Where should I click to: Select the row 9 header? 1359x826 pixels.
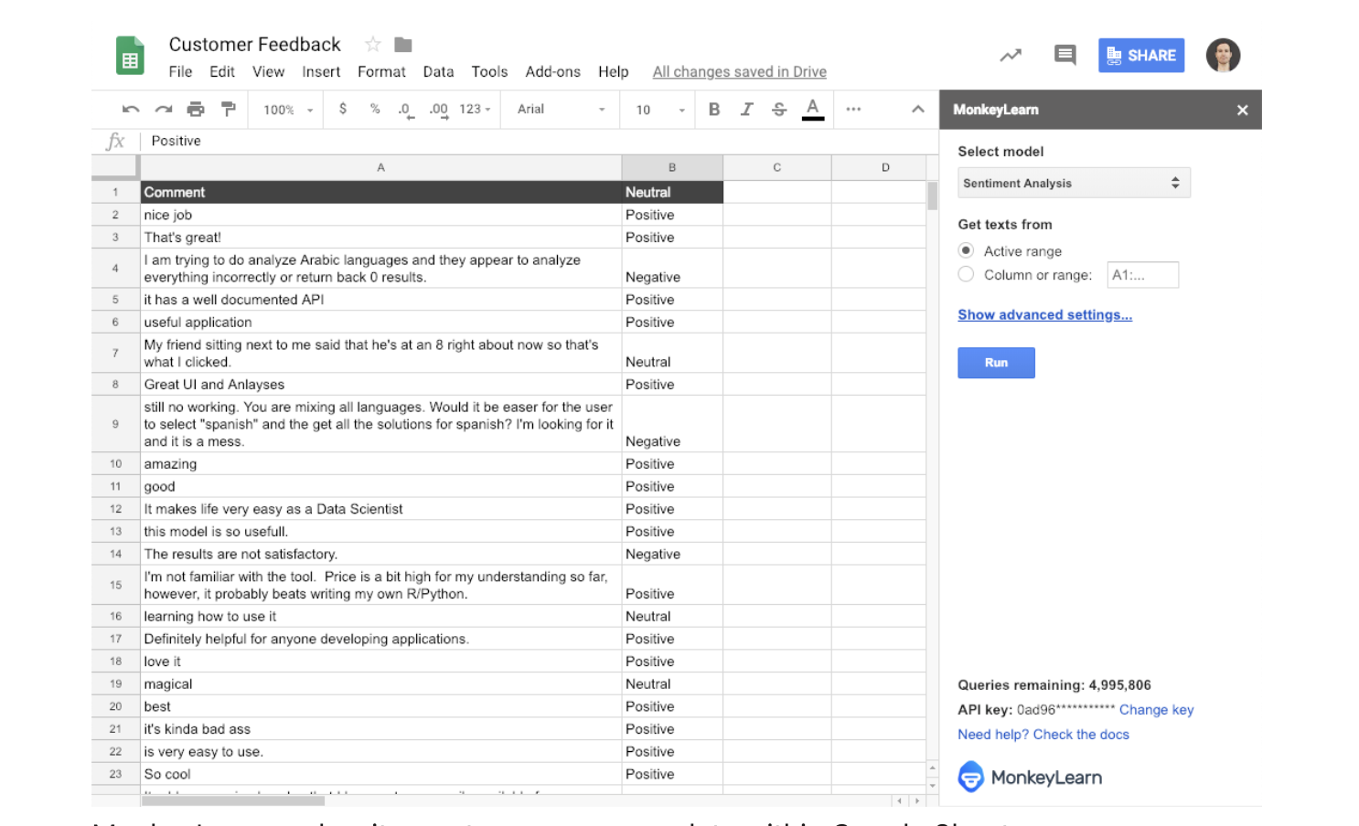point(115,423)
